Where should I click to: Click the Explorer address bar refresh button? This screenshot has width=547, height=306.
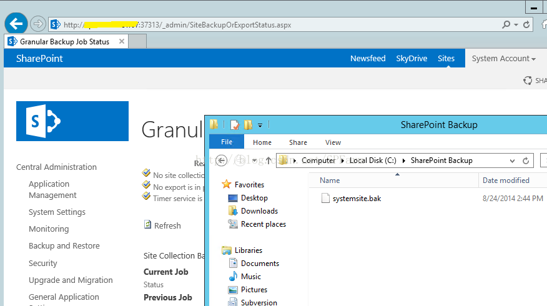click(x=526, y=160)
